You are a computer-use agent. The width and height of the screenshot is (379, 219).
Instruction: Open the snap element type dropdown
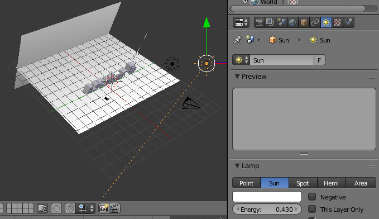[x=86, y=208]
